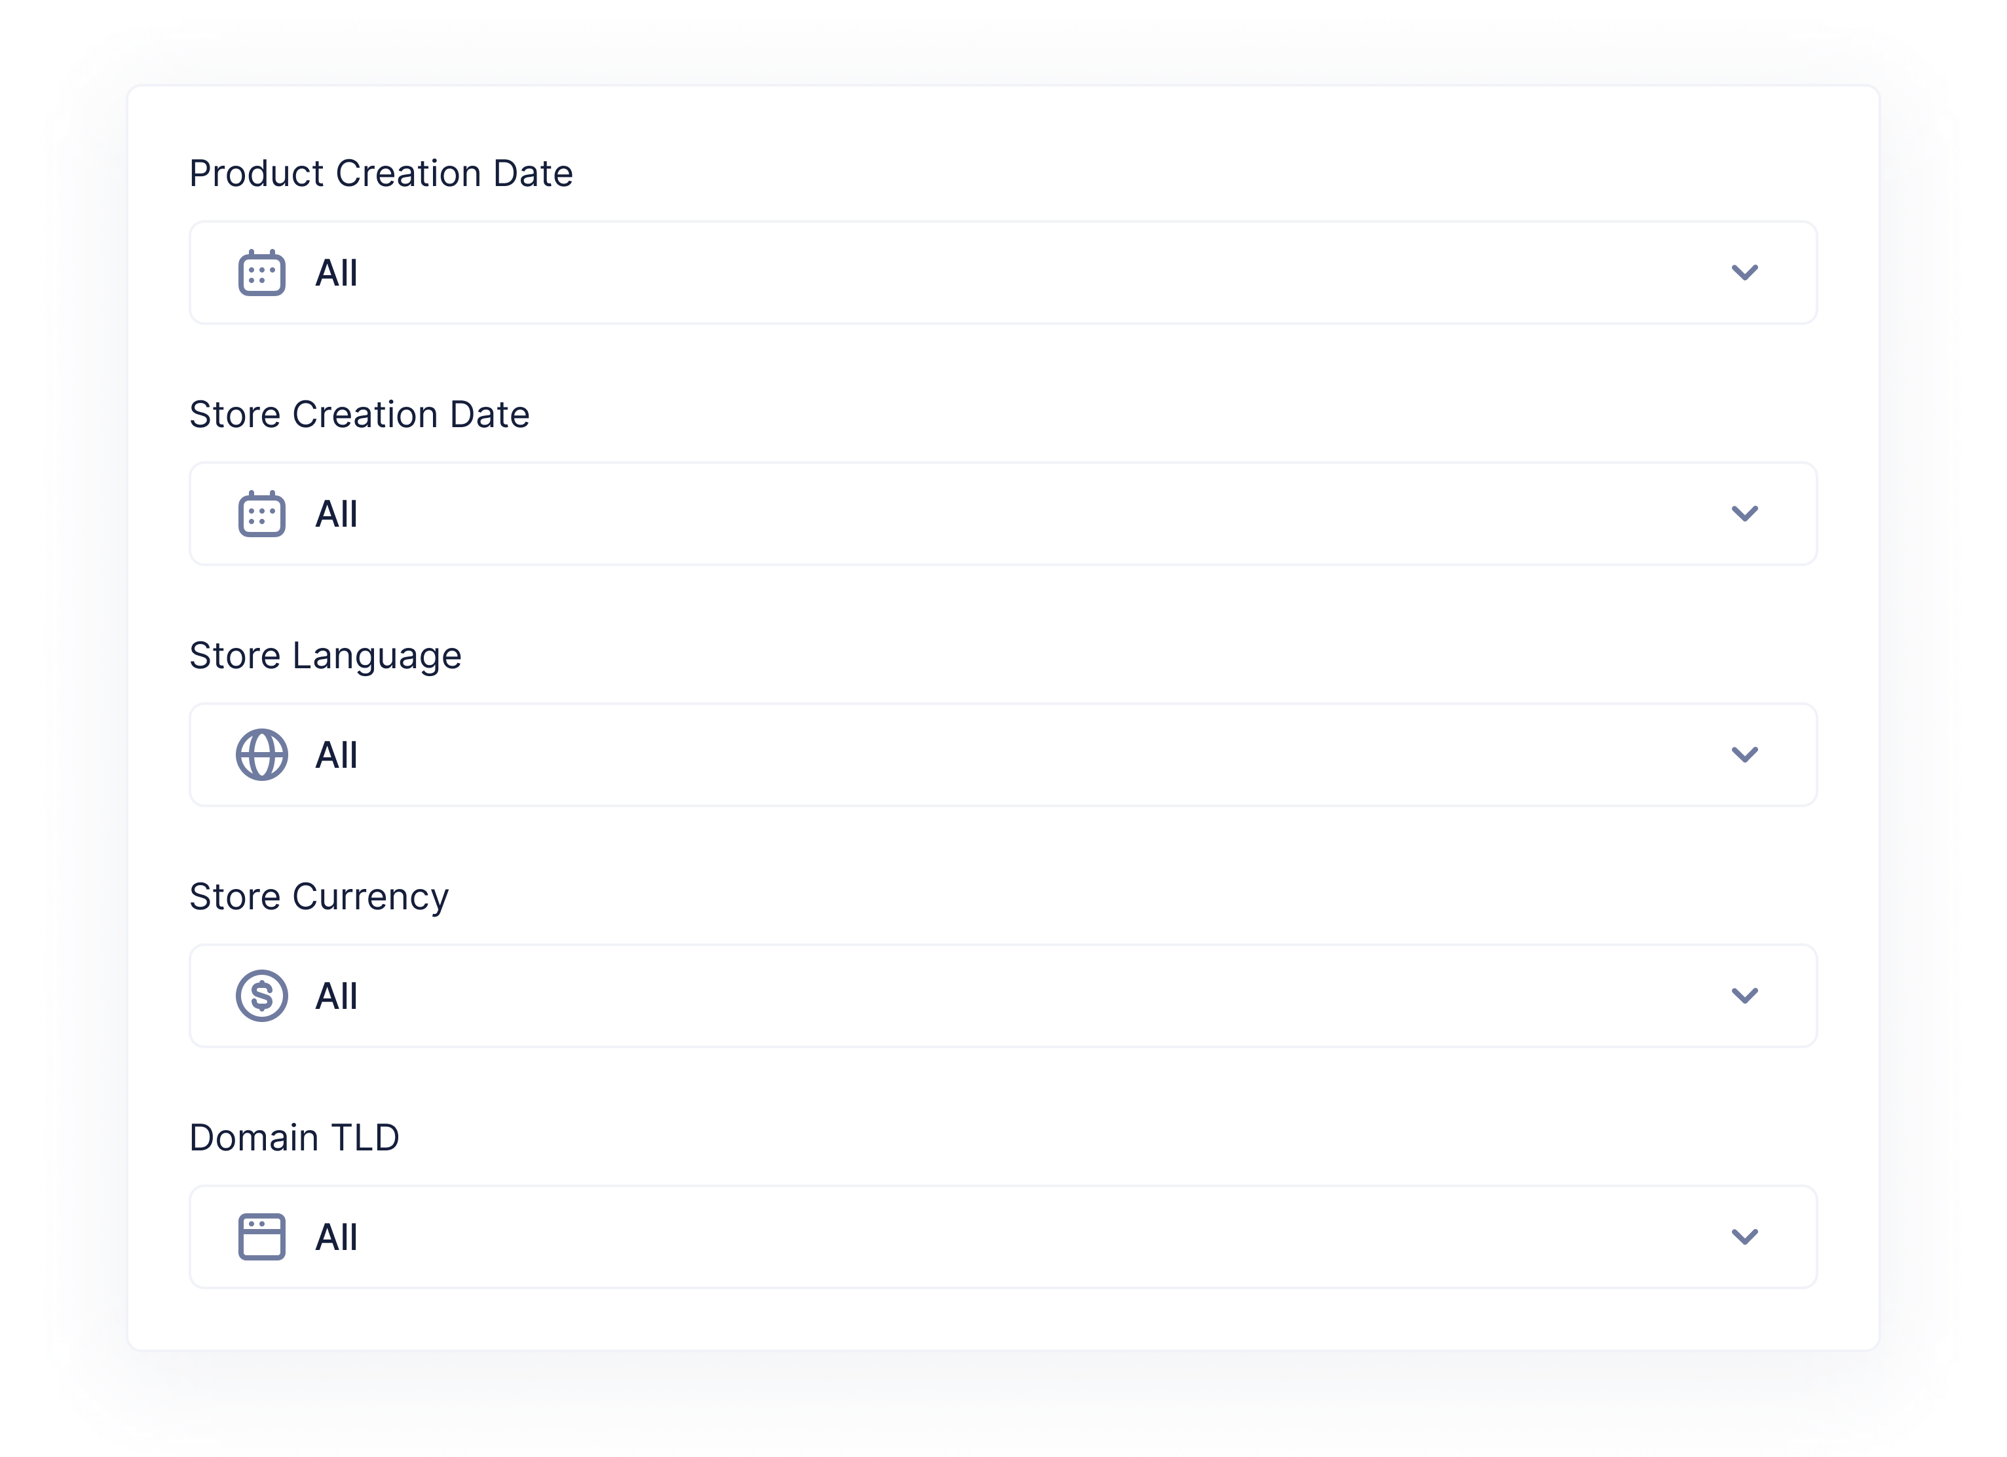Click the calendar icon in Store Creation Date filter
Viewport: 2007px width, 1457px height.
[x=262, y=514]
